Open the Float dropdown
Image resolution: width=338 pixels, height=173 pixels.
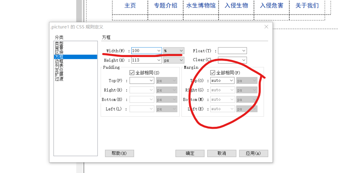233,51
